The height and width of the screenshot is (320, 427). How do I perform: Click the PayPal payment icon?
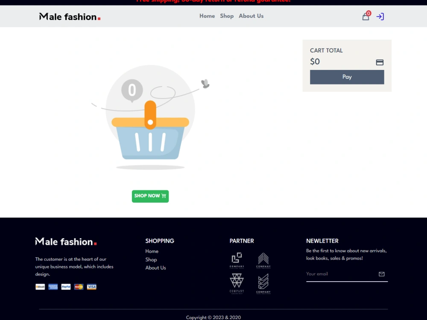[x=66, y=287]
